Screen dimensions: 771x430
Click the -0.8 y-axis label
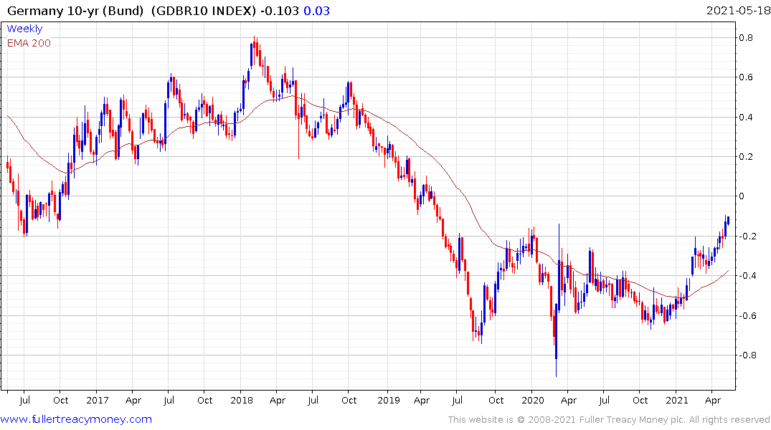pos(747,355)
